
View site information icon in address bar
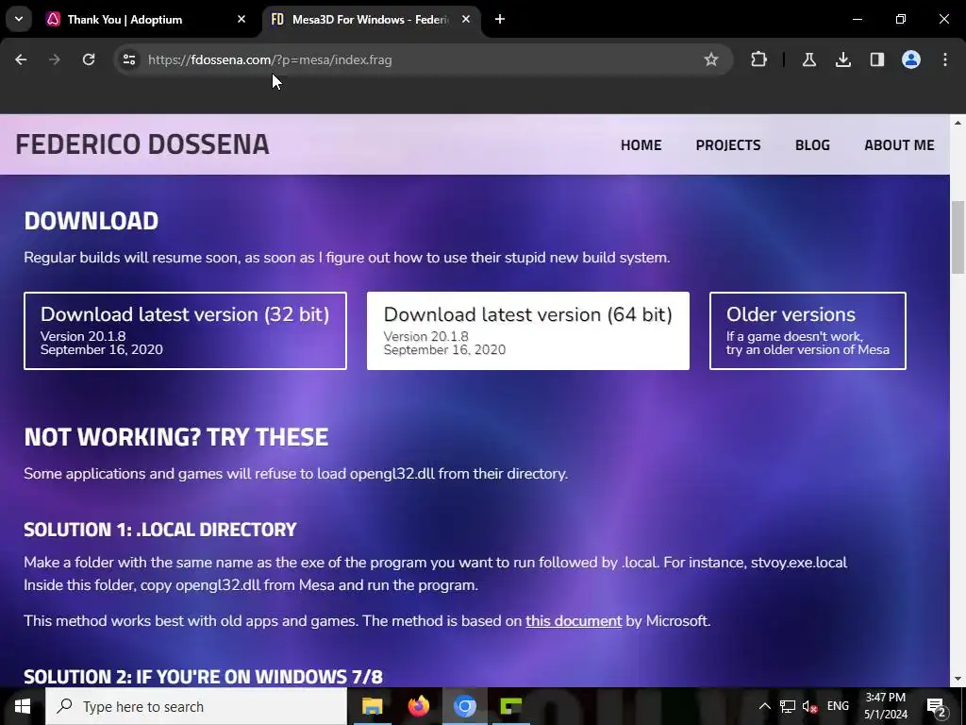point(128,59)
